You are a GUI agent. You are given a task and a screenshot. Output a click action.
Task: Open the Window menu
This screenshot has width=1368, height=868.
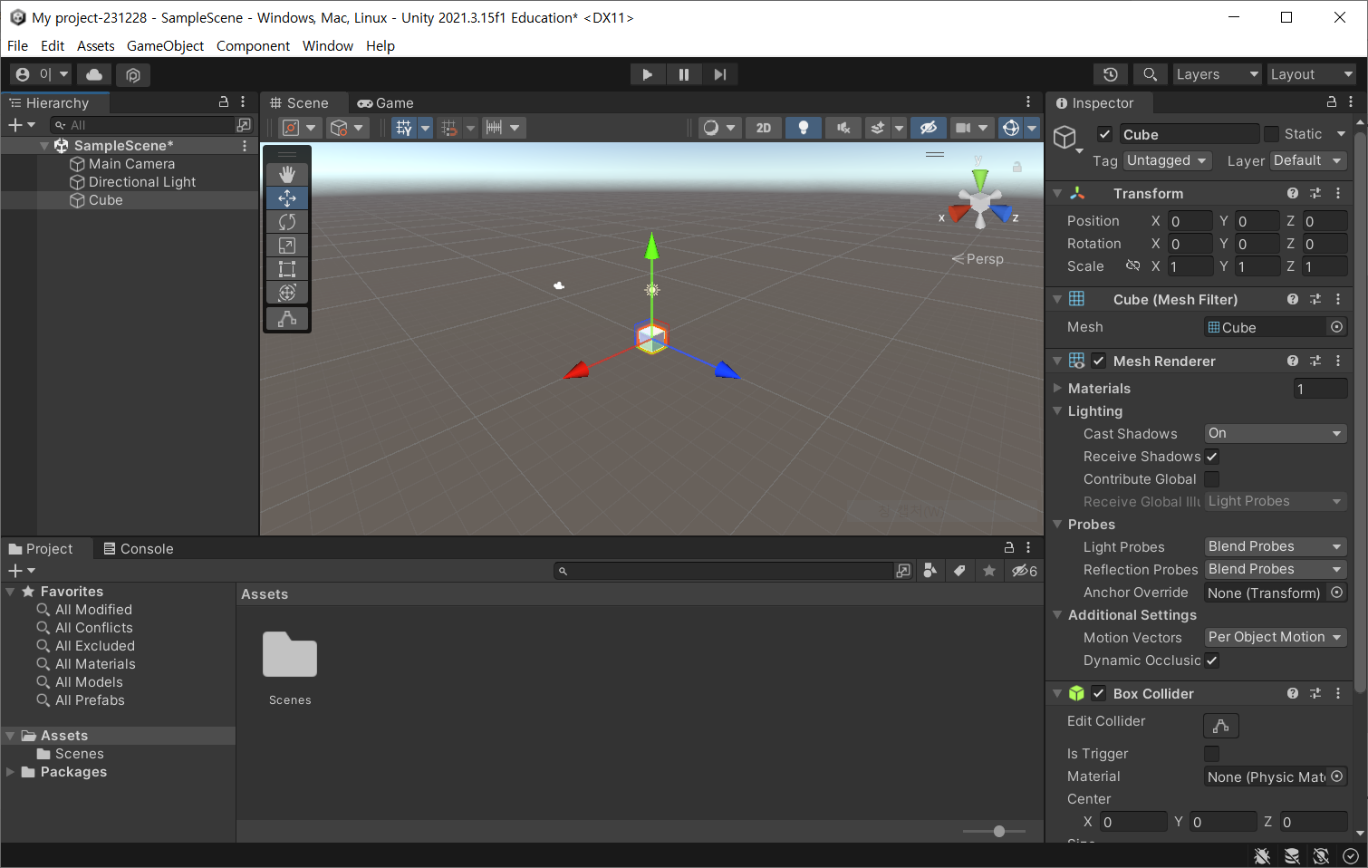tap(328, 45)
